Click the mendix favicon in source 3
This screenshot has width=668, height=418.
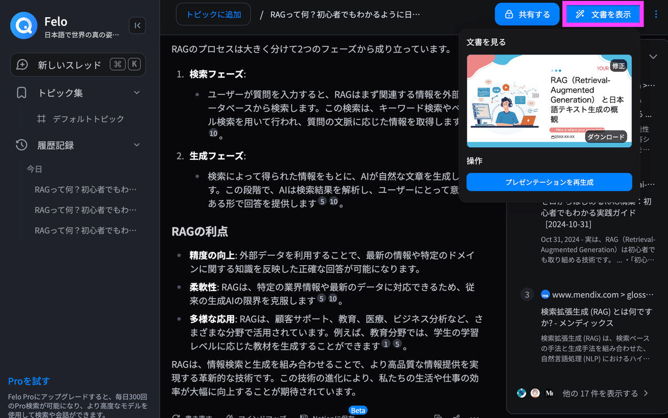click(545, 294)
